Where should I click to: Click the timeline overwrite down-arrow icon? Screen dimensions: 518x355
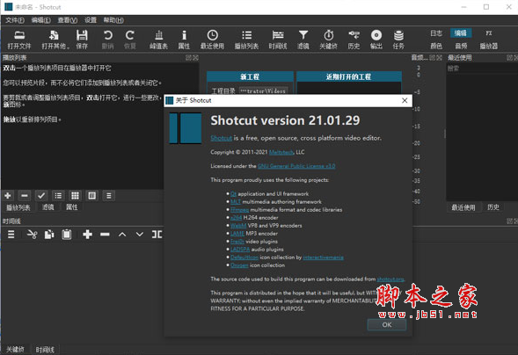[140, 235]
